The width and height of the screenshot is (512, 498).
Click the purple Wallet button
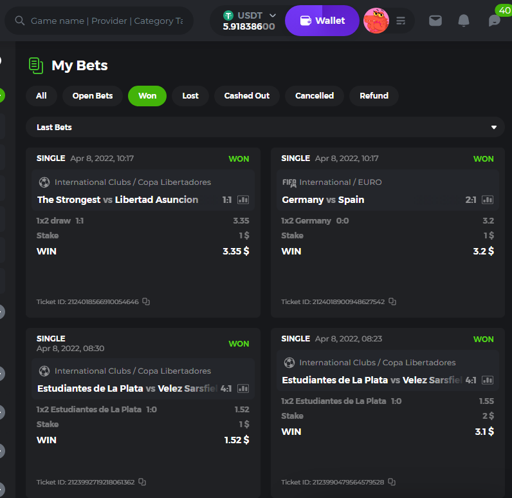(322, 21)
